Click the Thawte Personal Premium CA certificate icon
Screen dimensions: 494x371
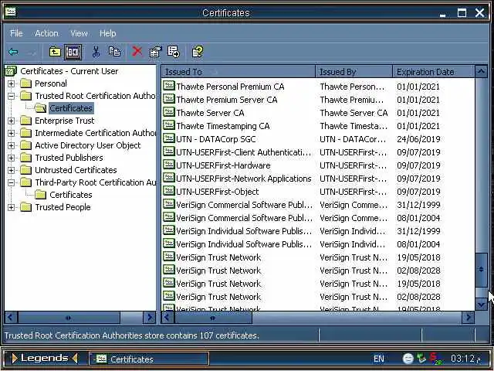tap(169, 86)
